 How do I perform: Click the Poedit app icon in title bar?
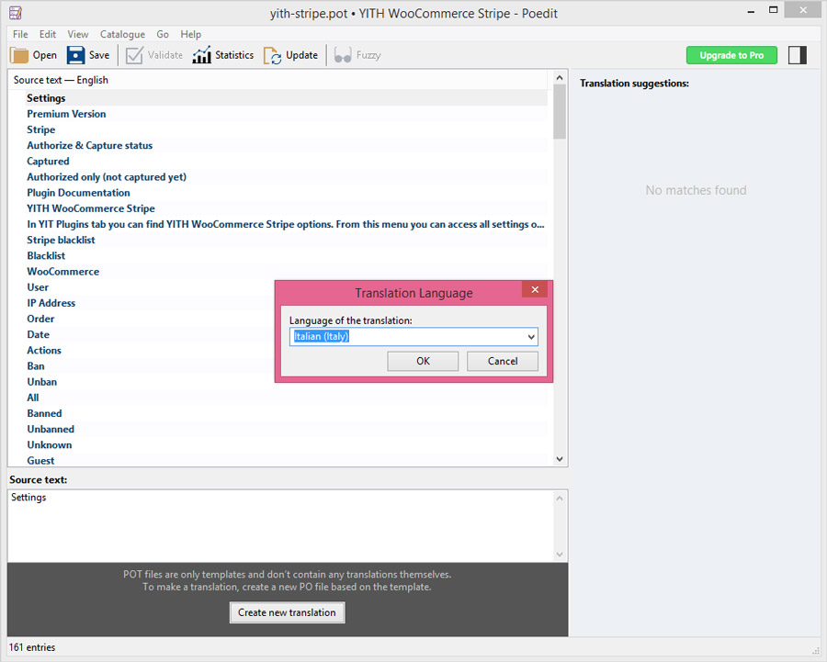pyautogui.click(x=16, y=13)
